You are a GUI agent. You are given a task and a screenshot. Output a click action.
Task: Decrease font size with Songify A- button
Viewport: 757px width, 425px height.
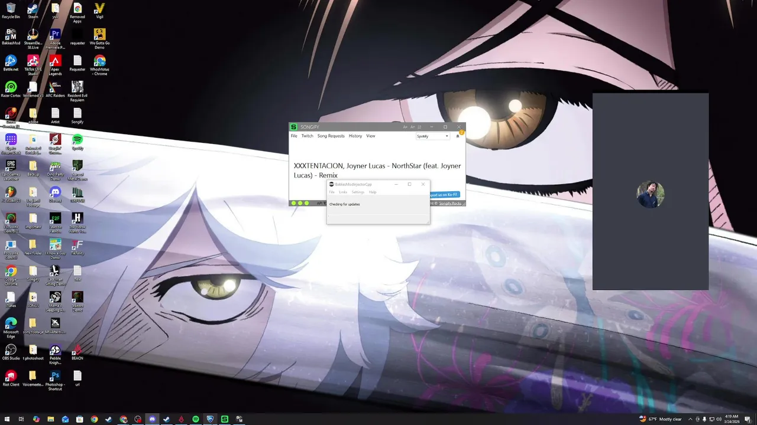pyautogui.click(x=412, y=127)
